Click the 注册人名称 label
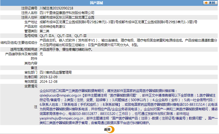 [29, 13]
